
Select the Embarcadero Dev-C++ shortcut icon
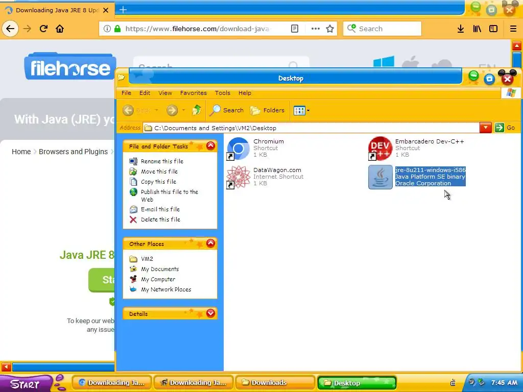coord(380,149)
